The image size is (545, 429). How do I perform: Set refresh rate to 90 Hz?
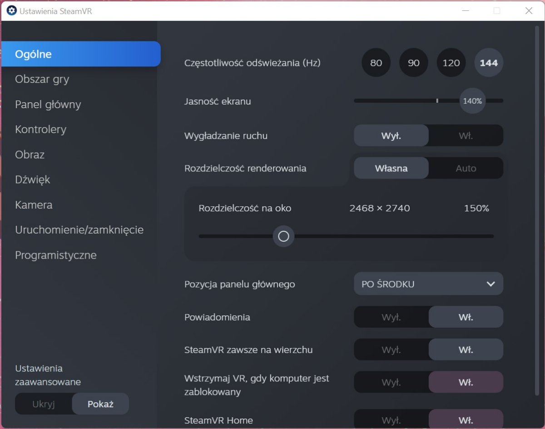point(414,63)
